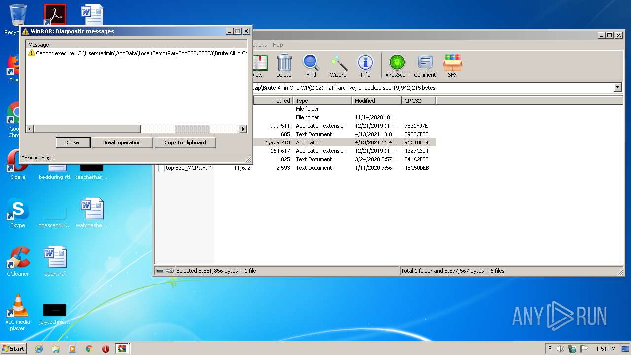Open Chrome from the taskbar

(x=89, y=349)
